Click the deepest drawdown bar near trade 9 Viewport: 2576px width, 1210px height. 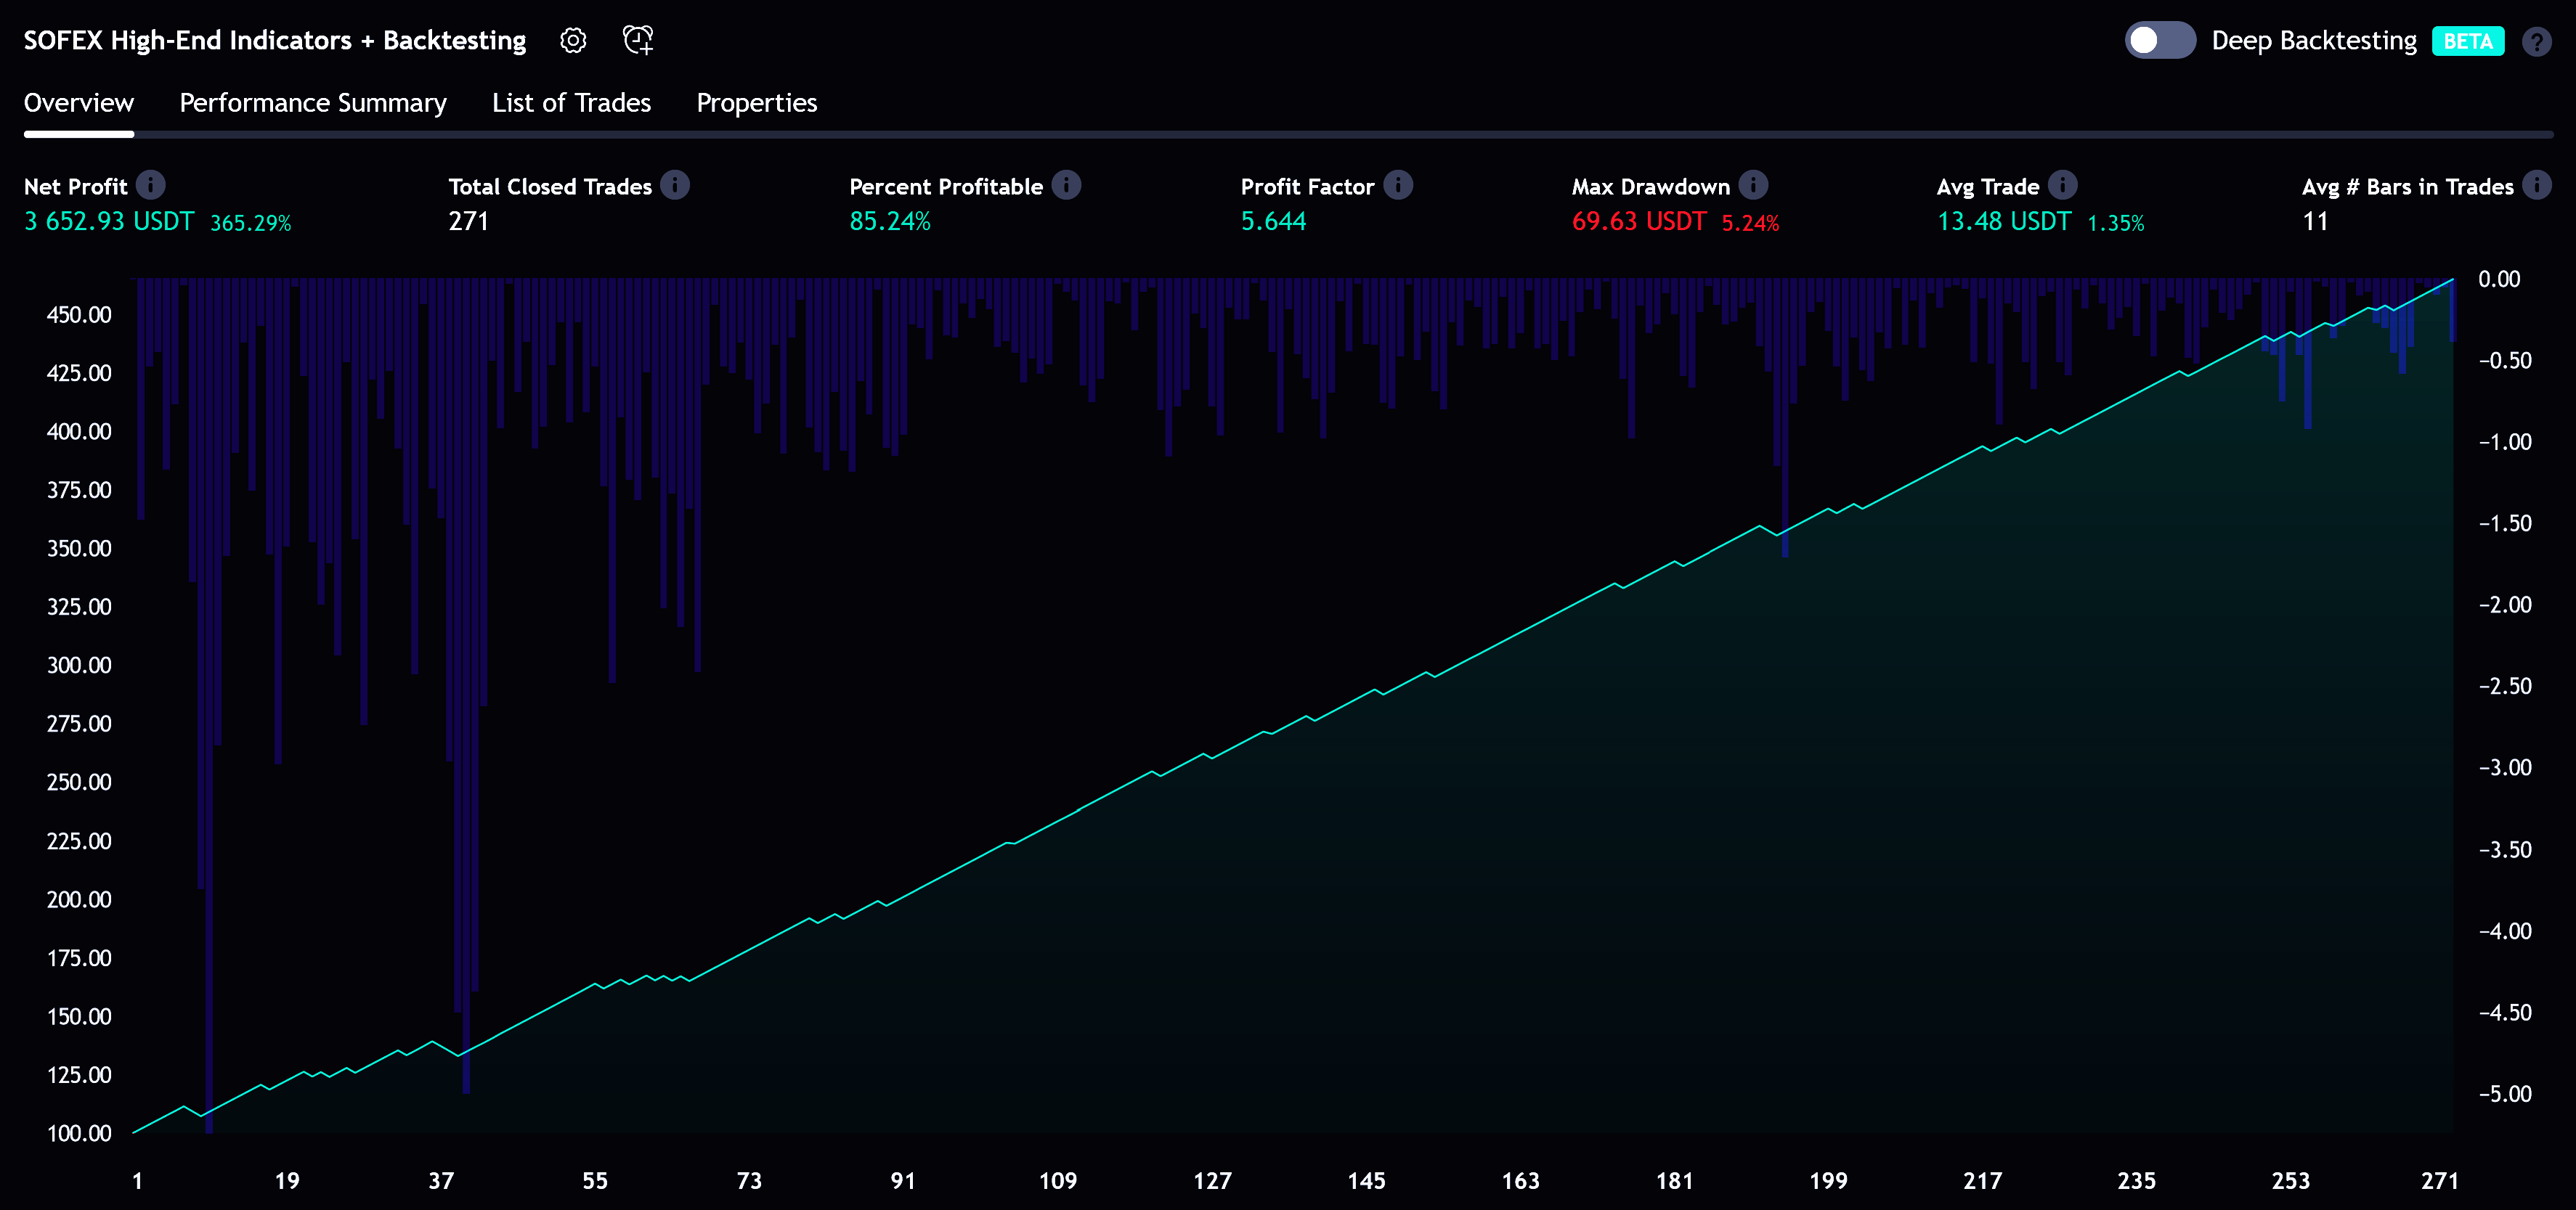(x=209, y=706)
